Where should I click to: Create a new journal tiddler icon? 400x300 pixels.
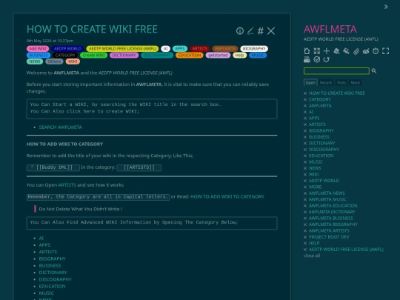[x=336, y=51]
